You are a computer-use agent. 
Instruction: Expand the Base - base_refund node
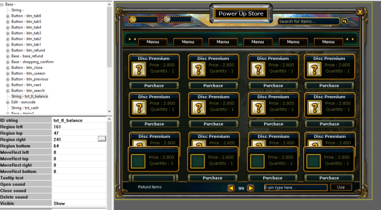[x=8, y=56]
